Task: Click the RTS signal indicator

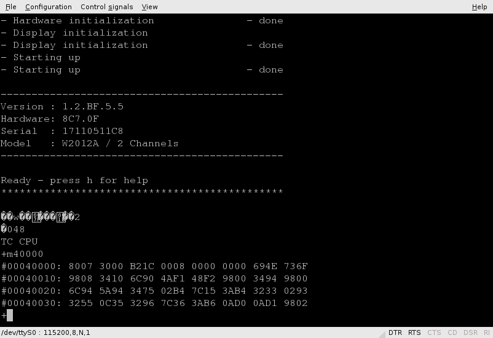Action: 414,332
